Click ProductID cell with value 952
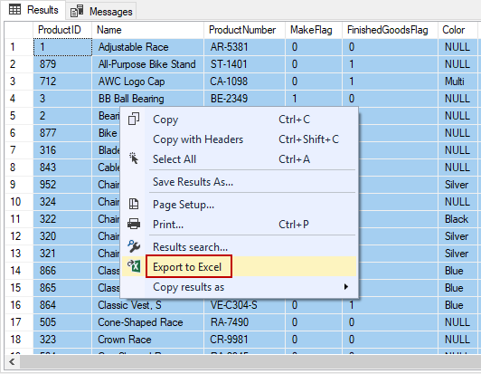This screenshot has width=481, height=374. click(x=62, y=185)
